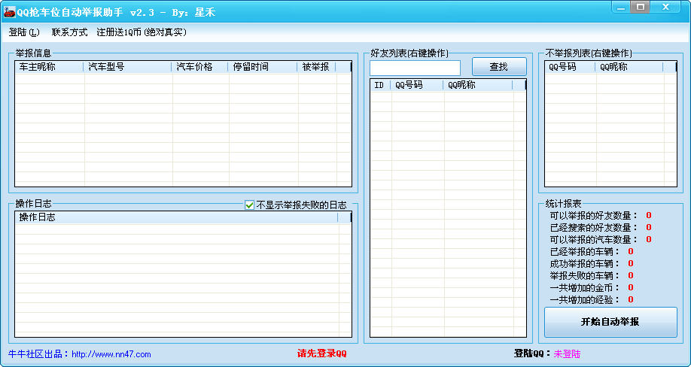The height and width of the screenshot is (367, 691).
Task: Open the 登陆(L) menu
Action: (24, 32)
